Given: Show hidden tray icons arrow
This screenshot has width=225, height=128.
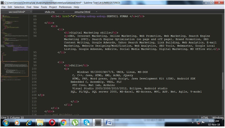Looking at the screenshot, I should pos(193,123).
